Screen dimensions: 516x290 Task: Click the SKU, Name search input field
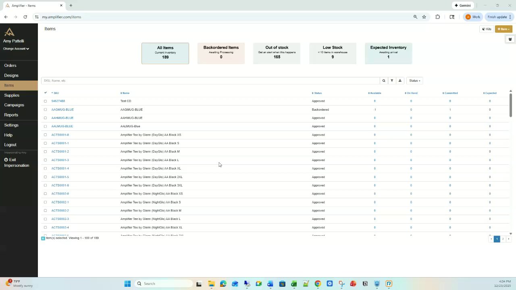(210, 81)
